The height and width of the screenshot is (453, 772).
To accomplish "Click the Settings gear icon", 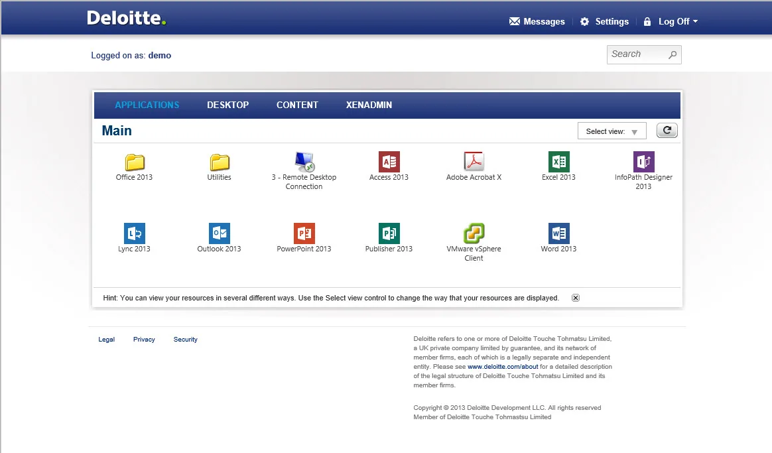I will tap(584, 22).
